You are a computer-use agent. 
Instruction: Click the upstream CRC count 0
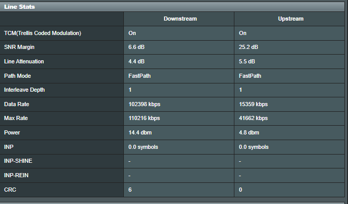point(241,190)
